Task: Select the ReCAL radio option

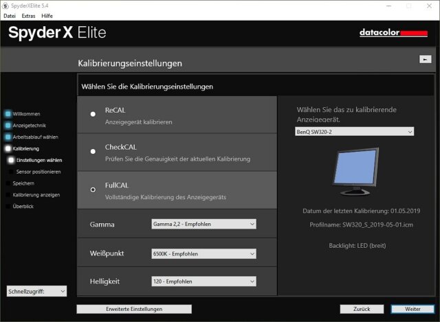Action: (x=93, y=114)
